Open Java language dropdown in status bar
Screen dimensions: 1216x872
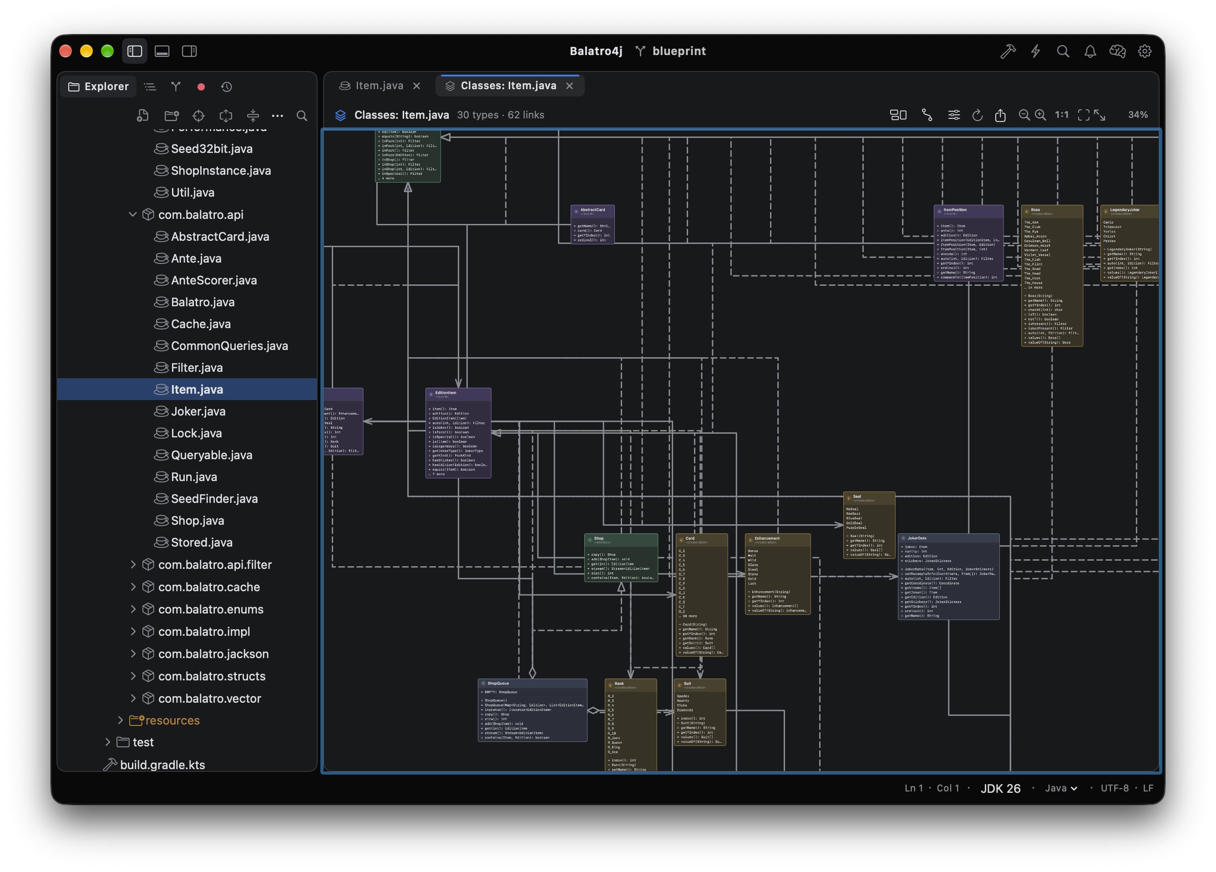[1061, 788]
